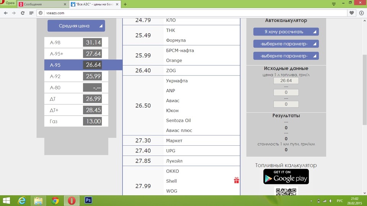
Task: Close the Сообщения tab
Action: 65,4
